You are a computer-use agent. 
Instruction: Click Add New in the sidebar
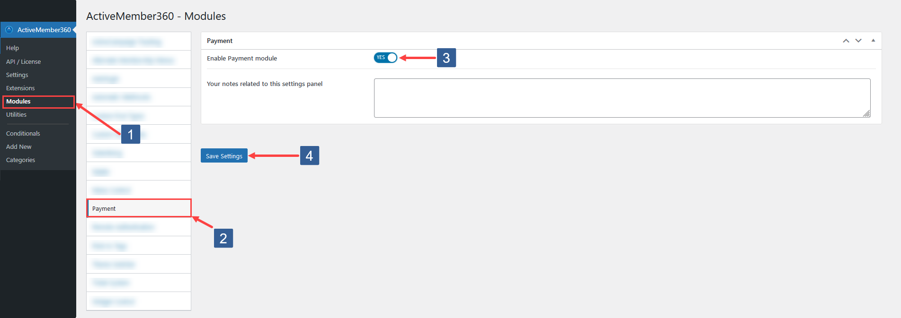point(18,146)
